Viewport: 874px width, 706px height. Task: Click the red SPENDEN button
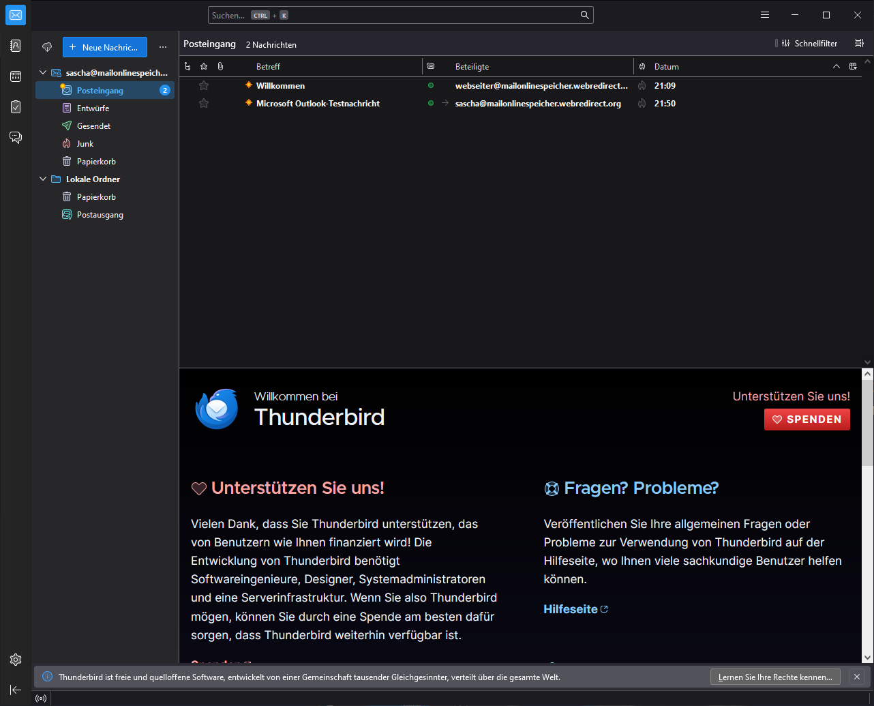(807, 420)
